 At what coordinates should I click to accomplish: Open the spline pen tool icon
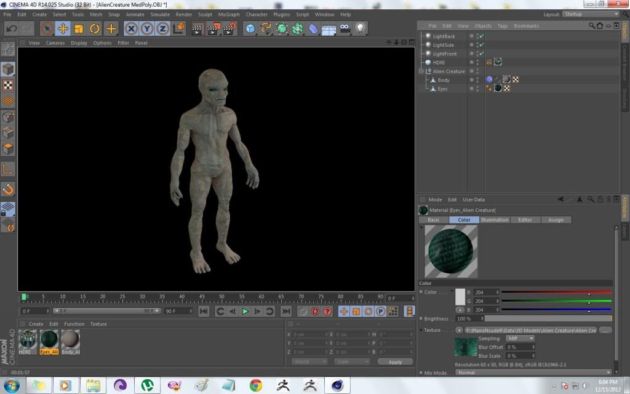point(266,28)
